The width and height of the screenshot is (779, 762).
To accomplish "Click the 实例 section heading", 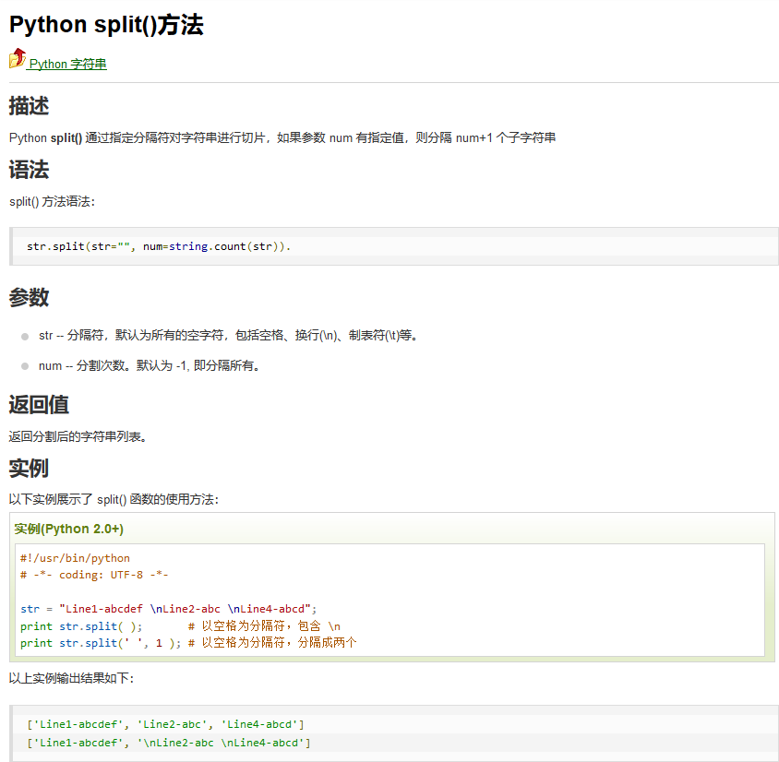I will [29, 468].
